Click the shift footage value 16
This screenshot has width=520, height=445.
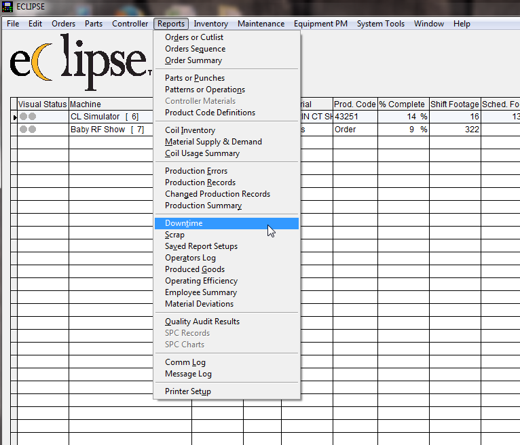[455, 117]
